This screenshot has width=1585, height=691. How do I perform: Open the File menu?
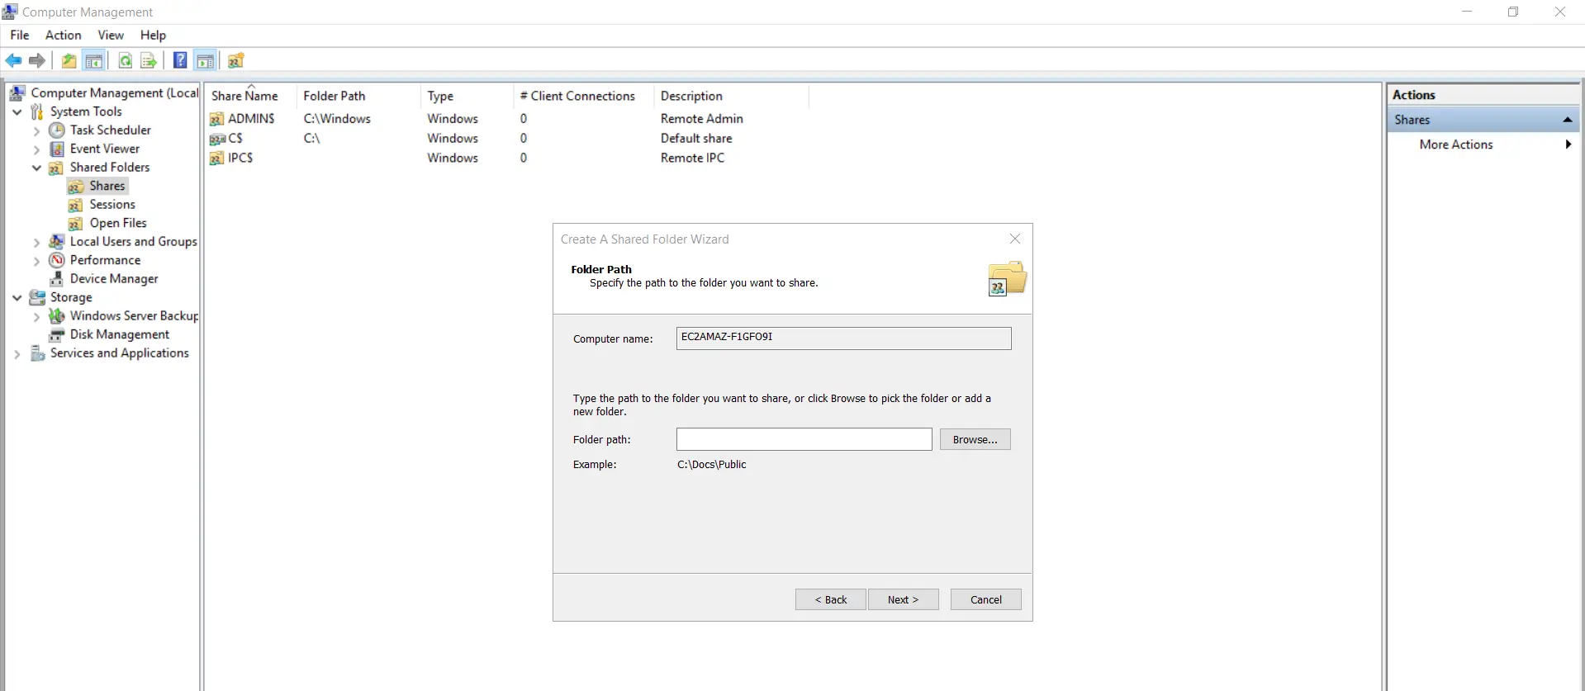pyautogui.click(x=20, y=35)
